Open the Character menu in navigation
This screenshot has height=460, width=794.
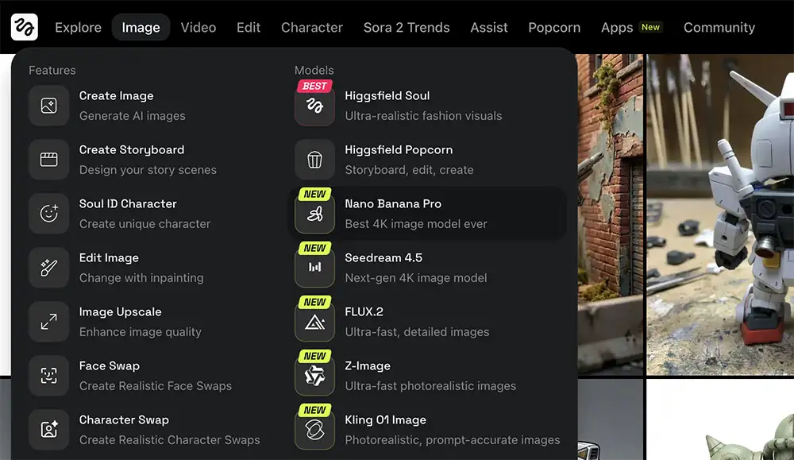(311, 28)
